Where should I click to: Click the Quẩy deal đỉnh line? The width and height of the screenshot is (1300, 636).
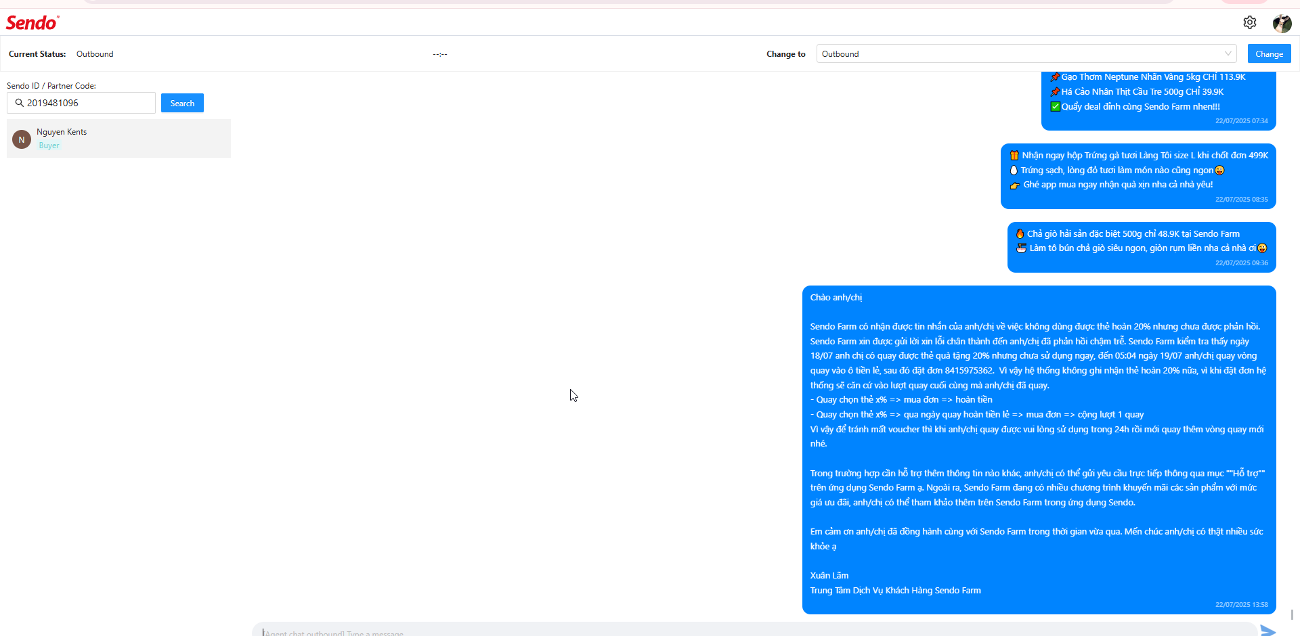click(1135, 107)
